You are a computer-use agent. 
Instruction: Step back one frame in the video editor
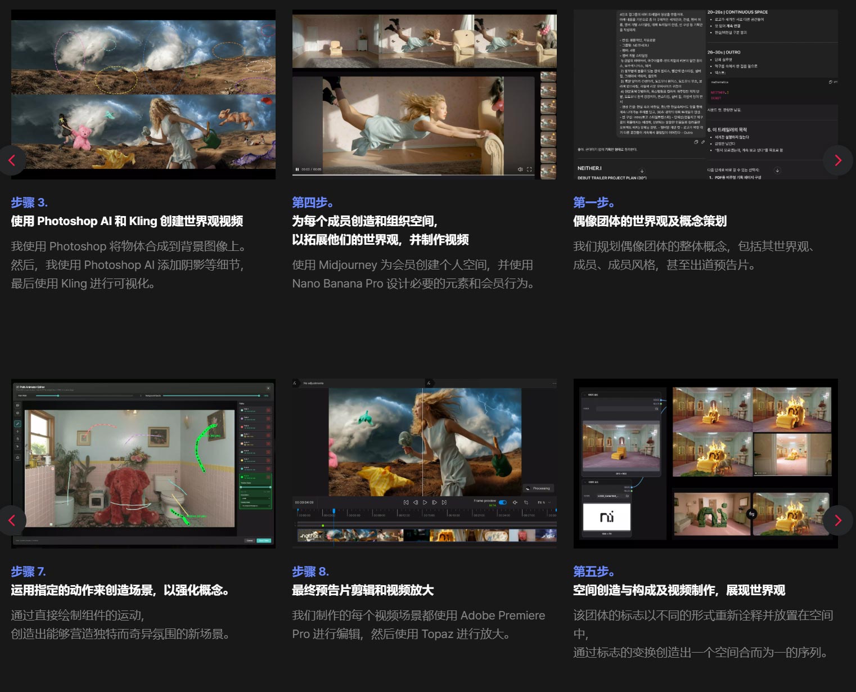click(x=415, y=502)
